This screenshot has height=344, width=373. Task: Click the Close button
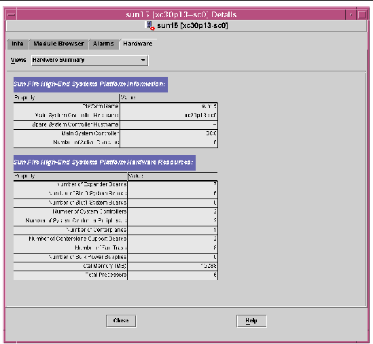(121, 321)
